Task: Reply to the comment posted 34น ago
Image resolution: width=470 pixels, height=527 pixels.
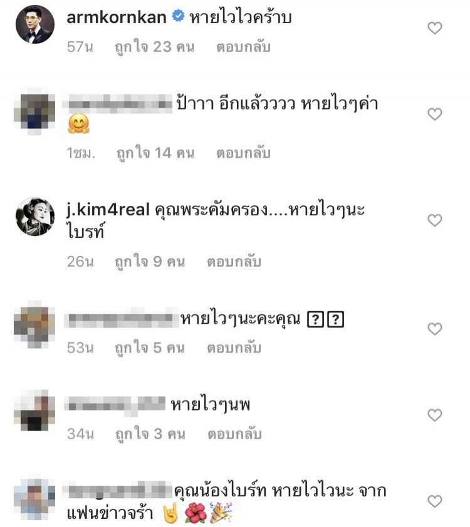Action: (234, 434)
